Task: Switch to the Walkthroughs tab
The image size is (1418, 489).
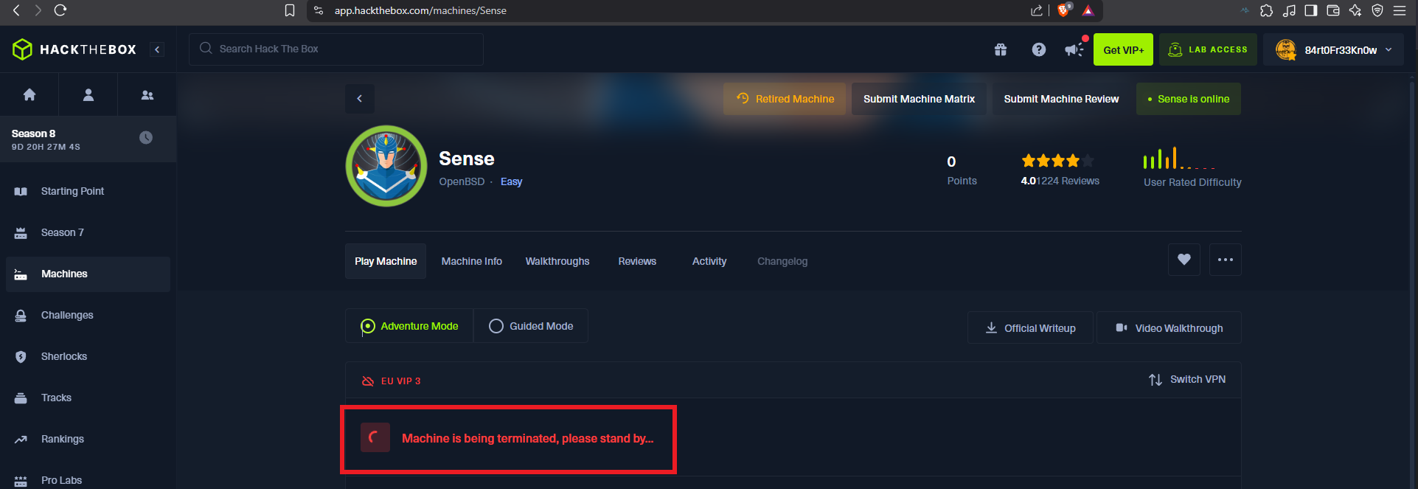Action: pos(557,261)
